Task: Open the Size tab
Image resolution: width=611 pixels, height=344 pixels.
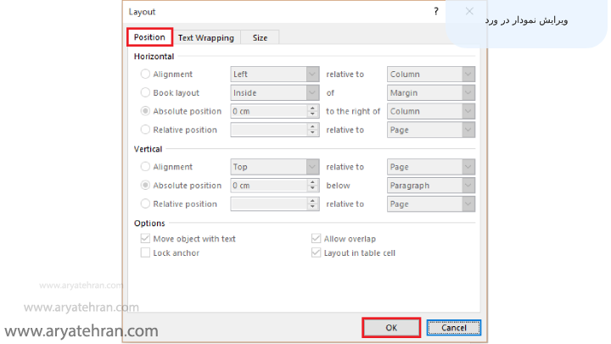Action: click(260, 37)
